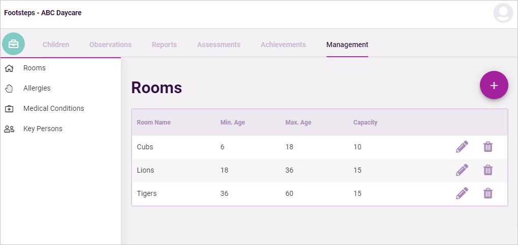Open Medical Conditions in the sidebar
This screenshot has height=245, width=518.
coord(60,108)
